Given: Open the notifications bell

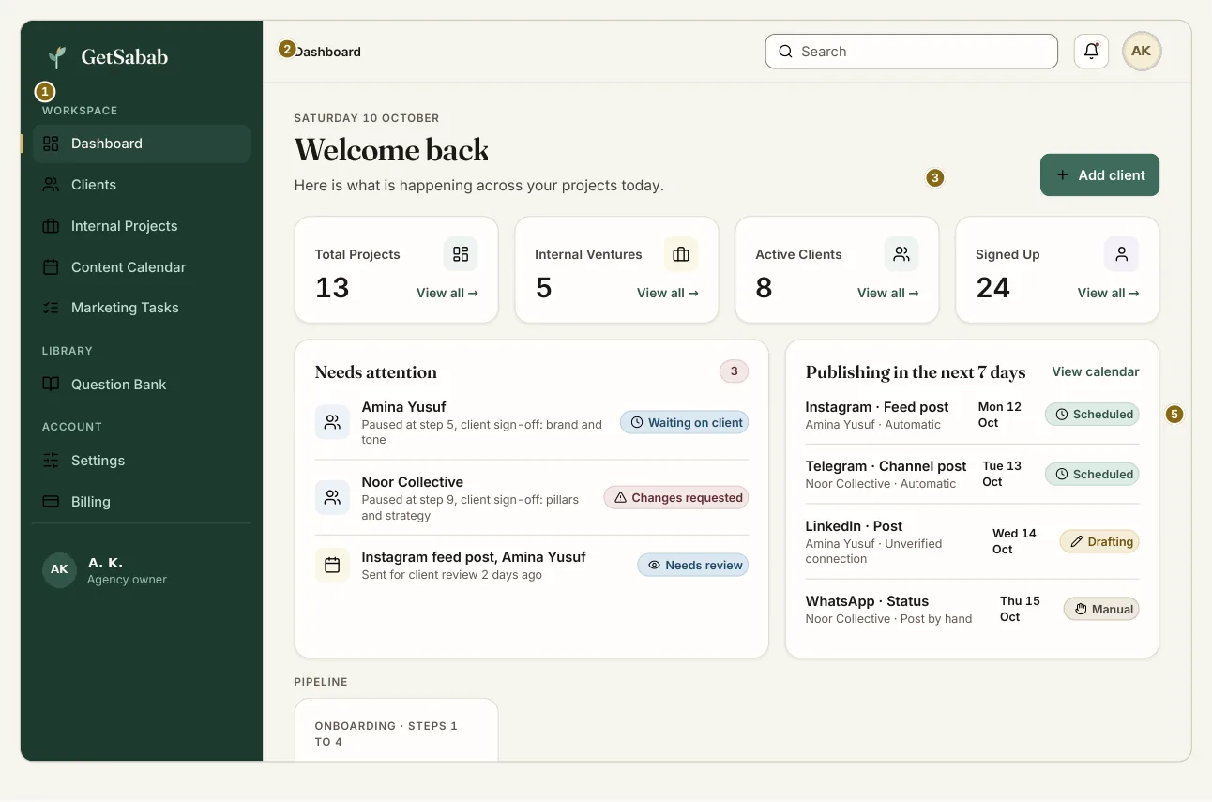Looking at the screenshot, I should click(1091, 52).
